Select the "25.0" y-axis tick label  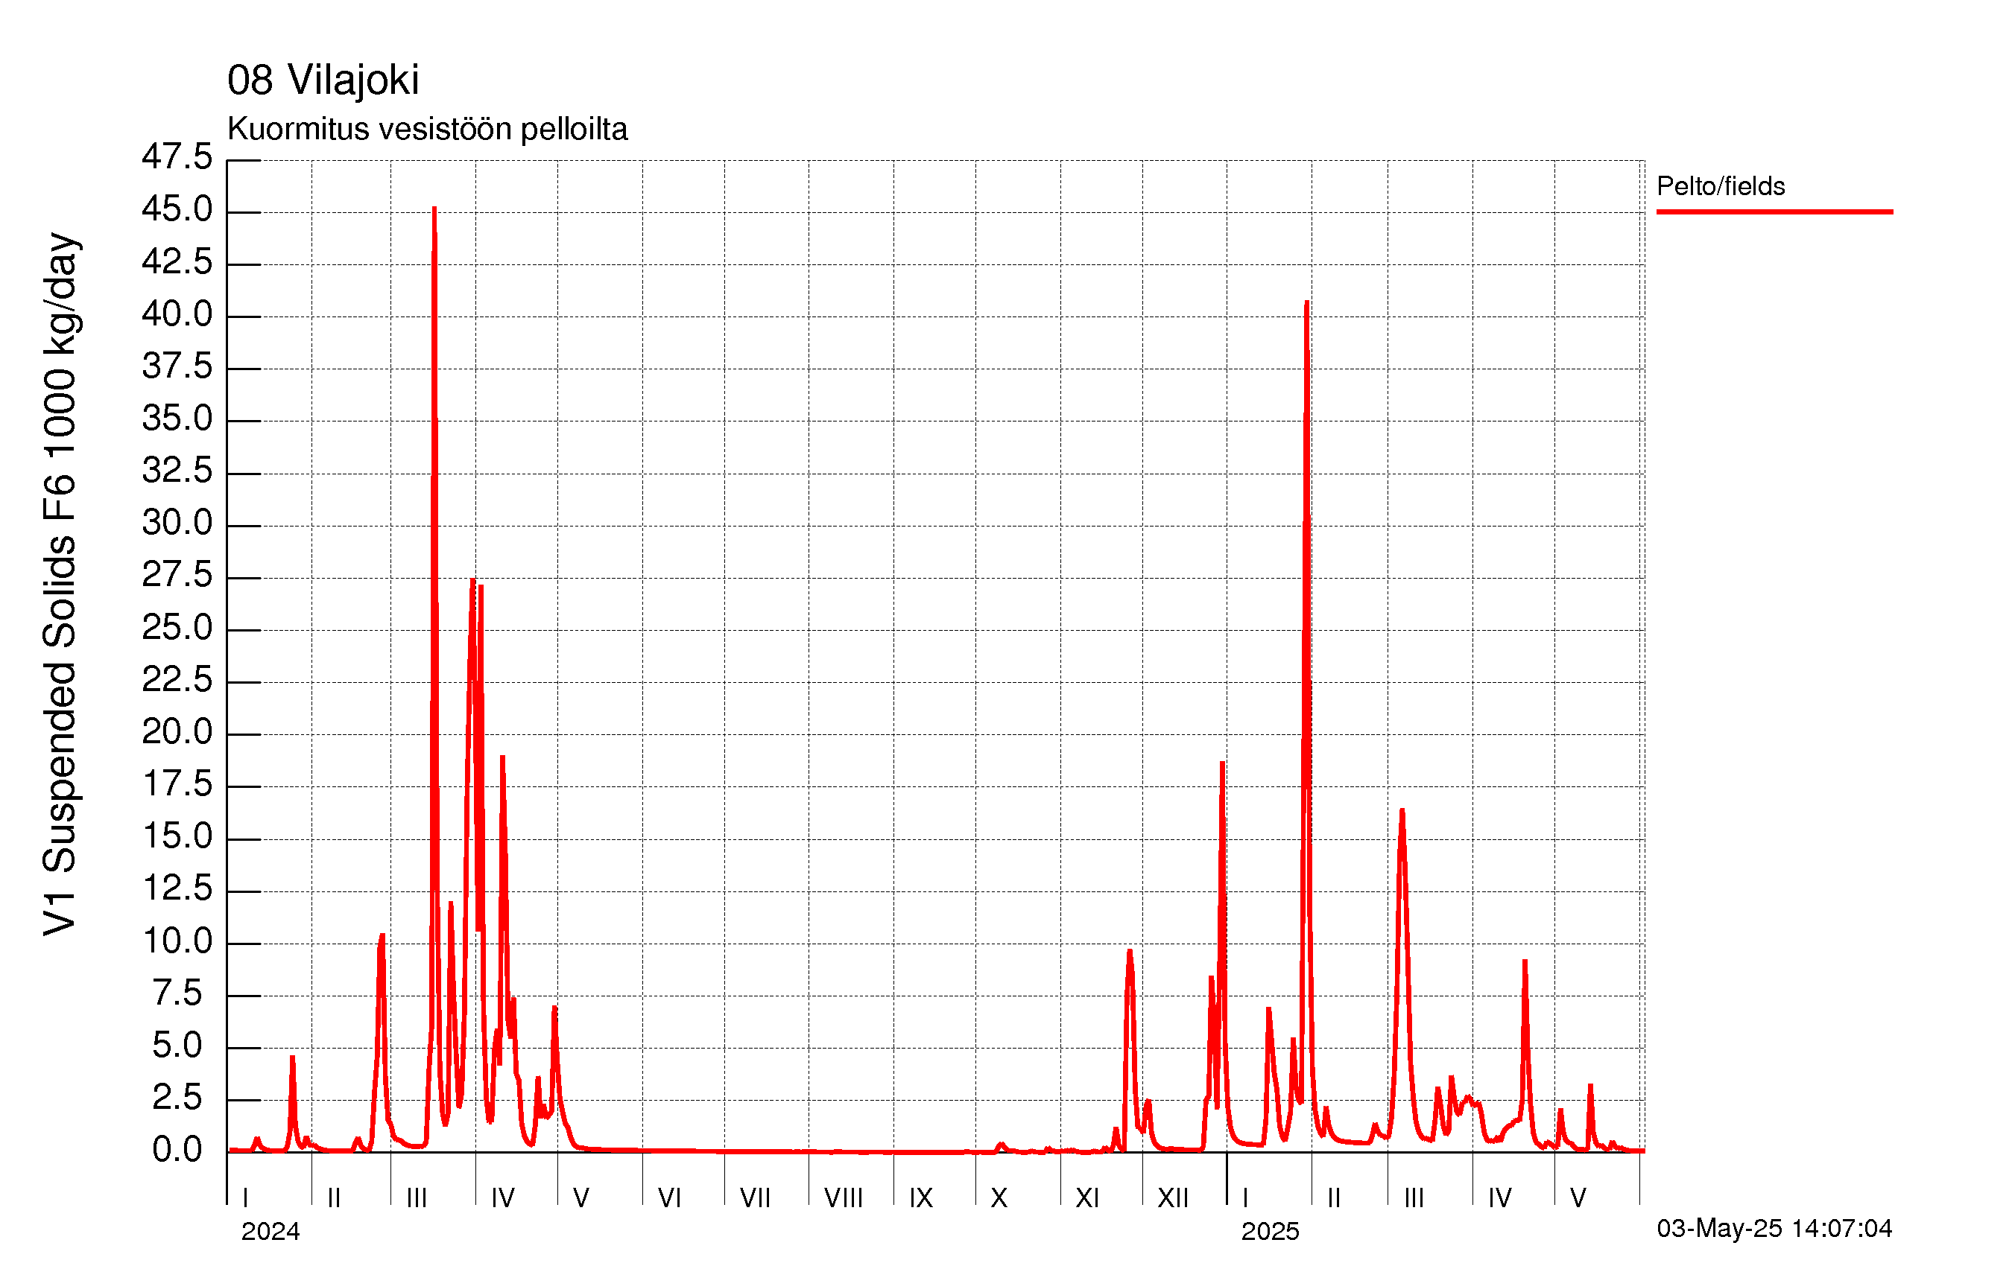point(177,628)
